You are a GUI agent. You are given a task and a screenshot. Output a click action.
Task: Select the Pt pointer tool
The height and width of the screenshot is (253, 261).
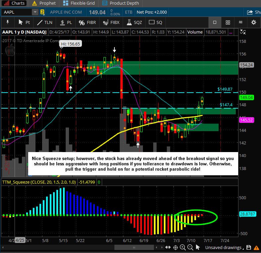pos(24,22)
